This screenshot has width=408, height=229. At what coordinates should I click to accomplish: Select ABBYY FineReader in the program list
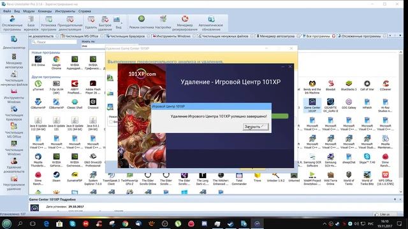(x=75, y=87)
